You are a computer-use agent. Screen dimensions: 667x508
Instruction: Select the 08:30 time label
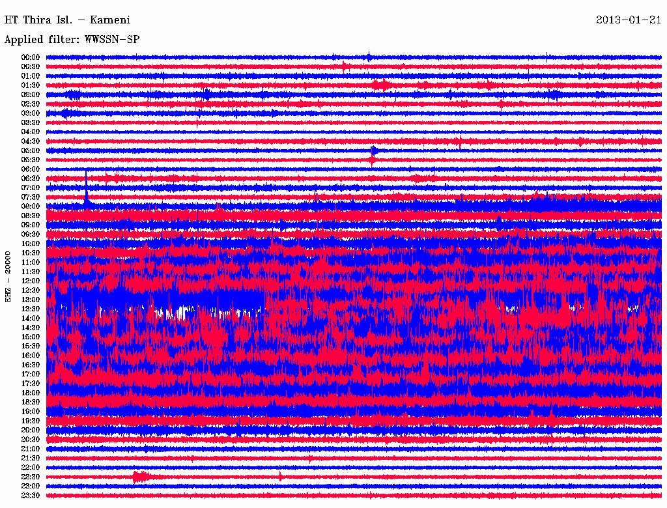click(x=30, y=216)
